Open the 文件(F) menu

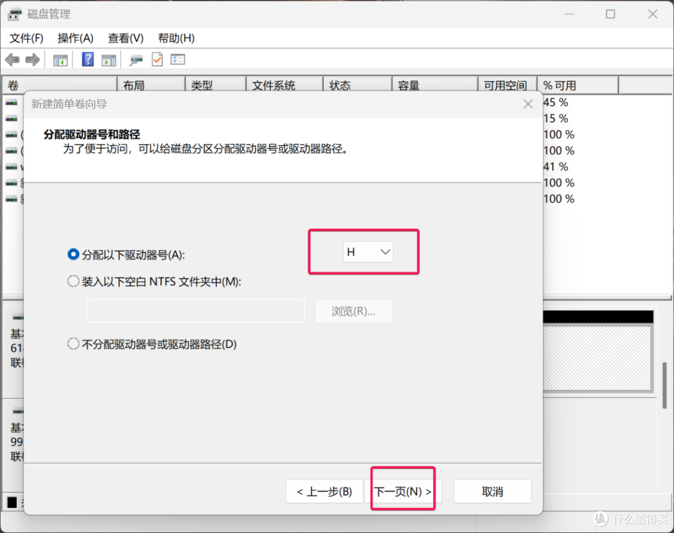tap(26, 38)
